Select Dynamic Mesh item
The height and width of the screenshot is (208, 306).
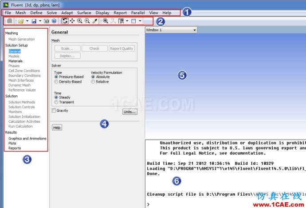pos(20,85)
